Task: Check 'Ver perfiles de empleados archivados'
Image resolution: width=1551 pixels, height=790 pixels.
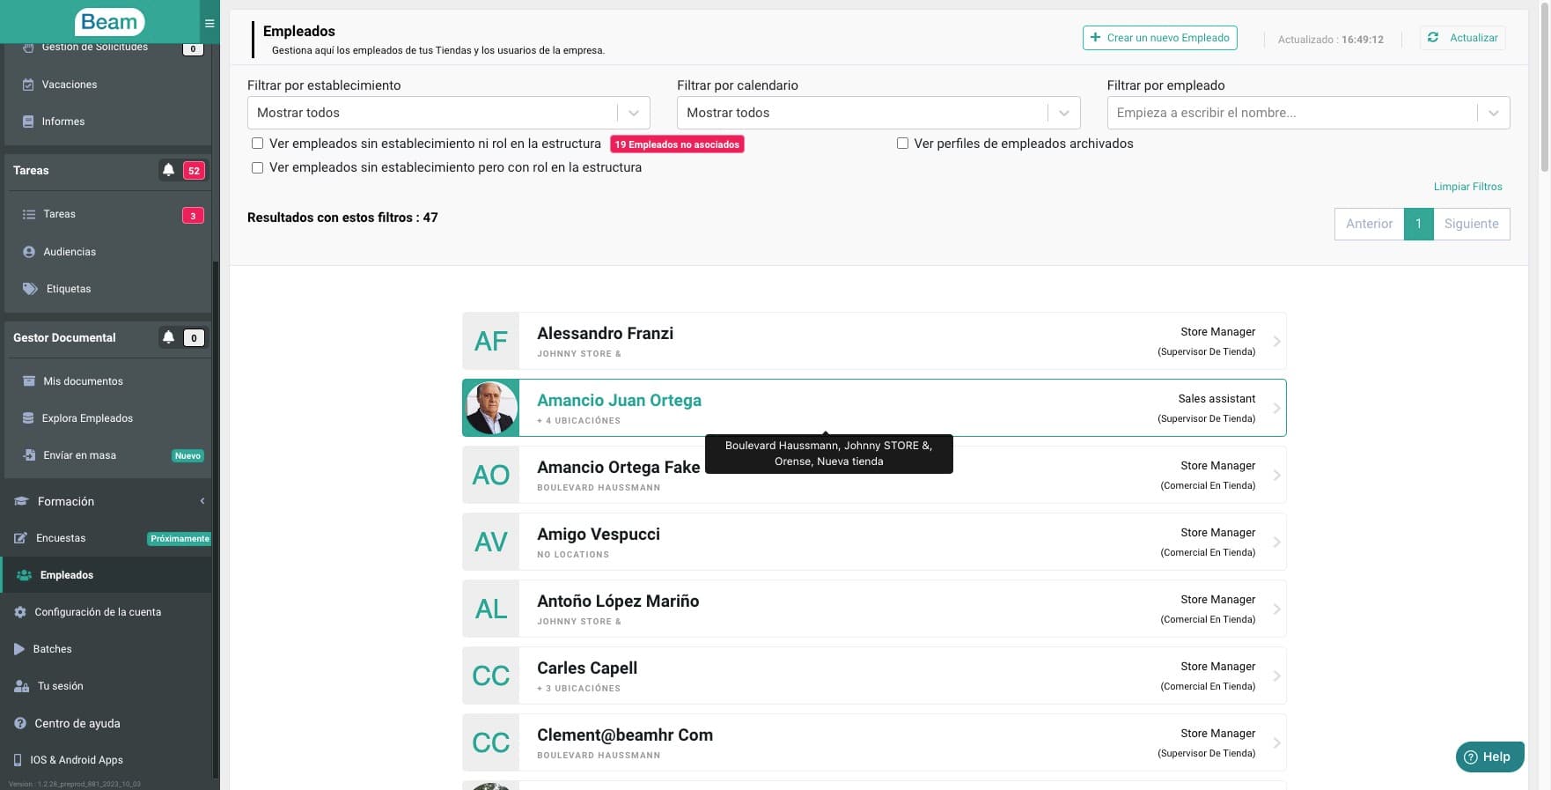Action: click(902, 144)
